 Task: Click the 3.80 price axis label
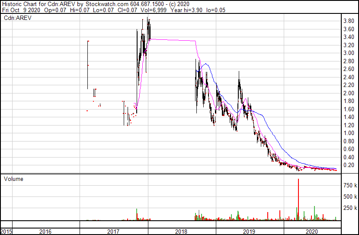point(349,21)
